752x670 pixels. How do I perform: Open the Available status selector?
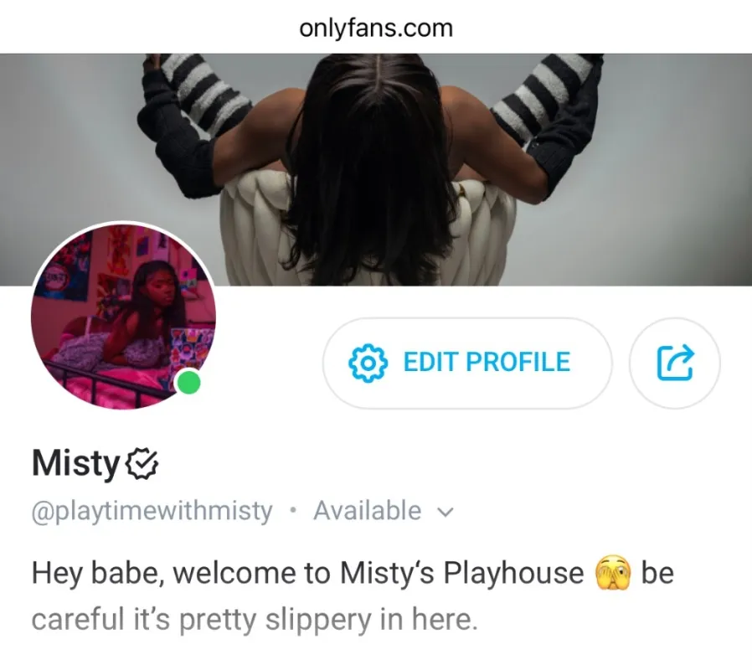[384, 510]
